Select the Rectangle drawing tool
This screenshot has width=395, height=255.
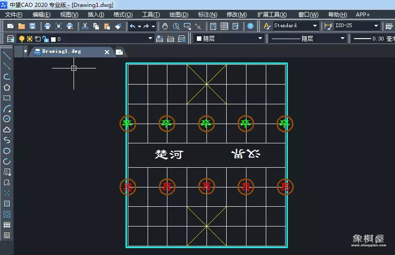click(7, 98)
